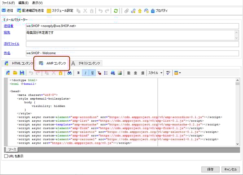Click the sender field showing we.SHOP noreply address
The image size is (243, 175).
(x=132, y=26)
